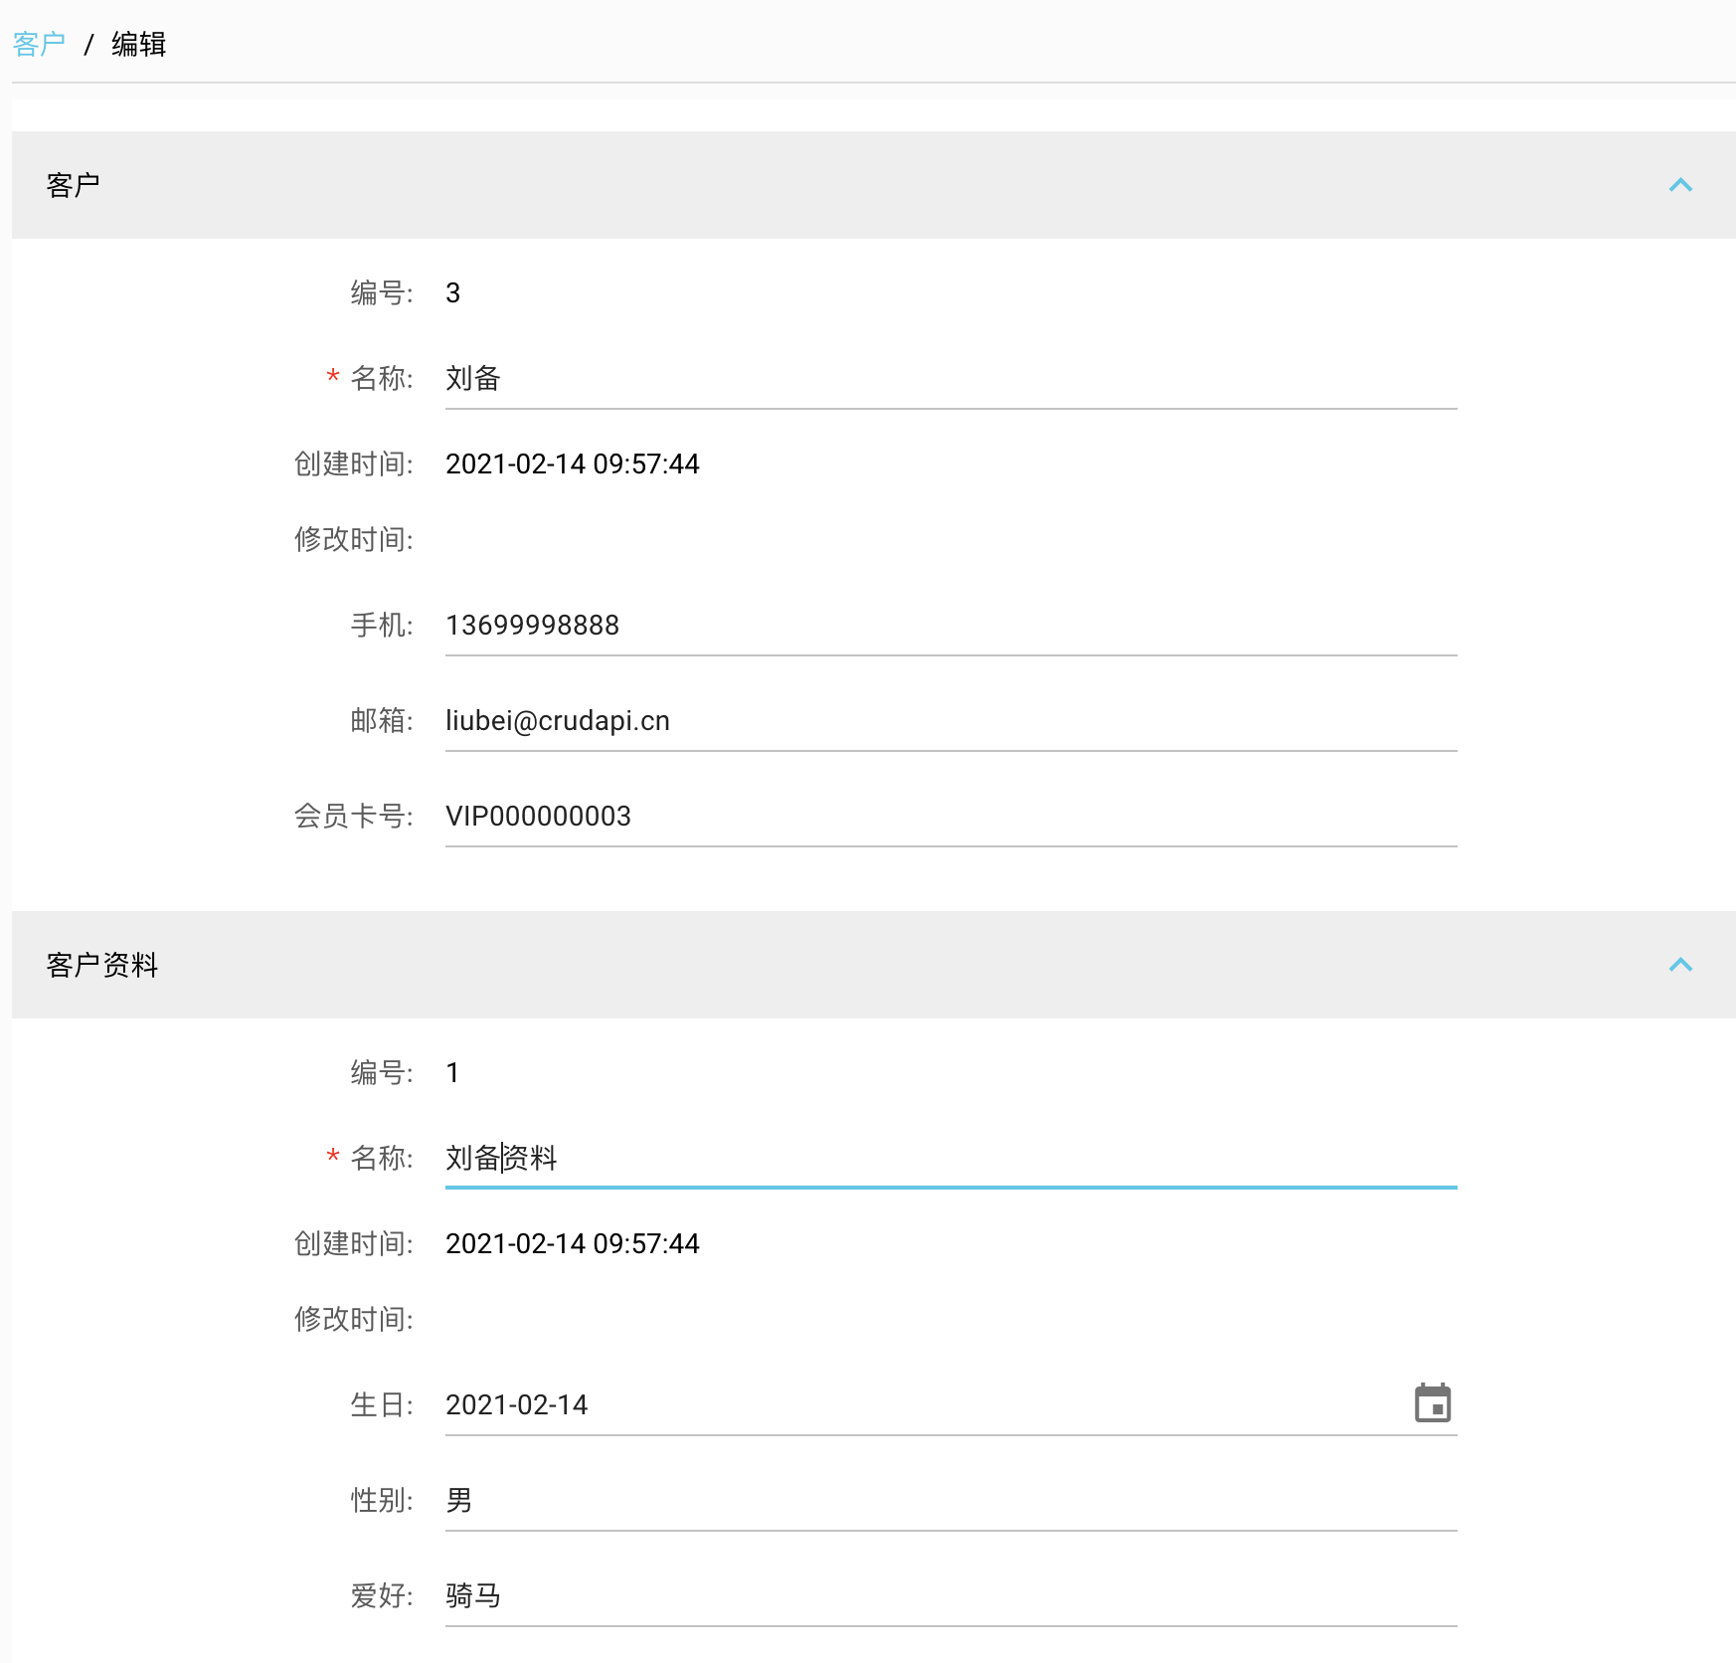Open the calendar picker for 生日
Screen dimensions: 1736x1663
point(1432,1403)
